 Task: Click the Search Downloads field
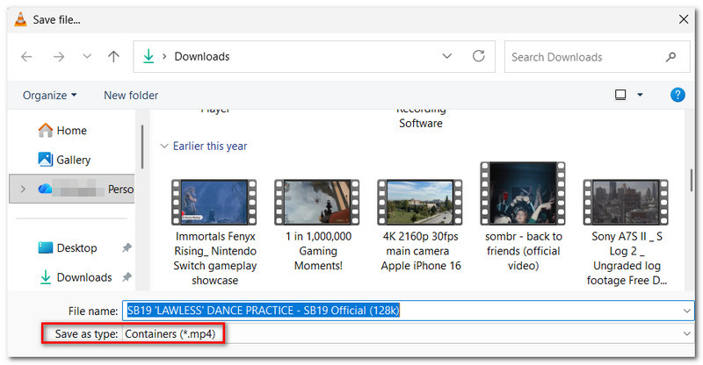597,57
